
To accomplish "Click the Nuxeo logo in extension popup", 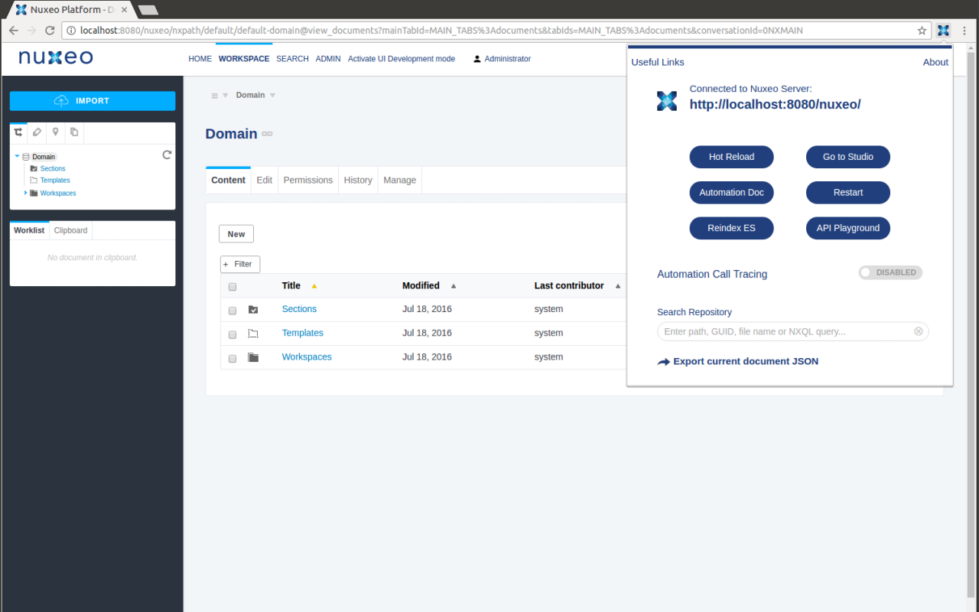I will pyautogui.click(x=667, y=100).
